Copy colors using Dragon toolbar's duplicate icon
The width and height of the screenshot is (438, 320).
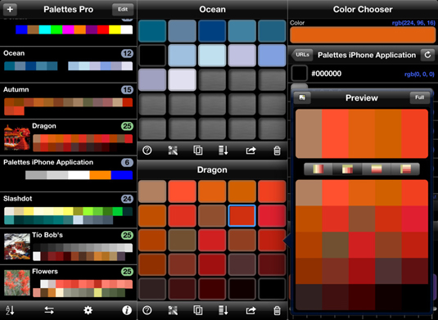click(198, 310)
